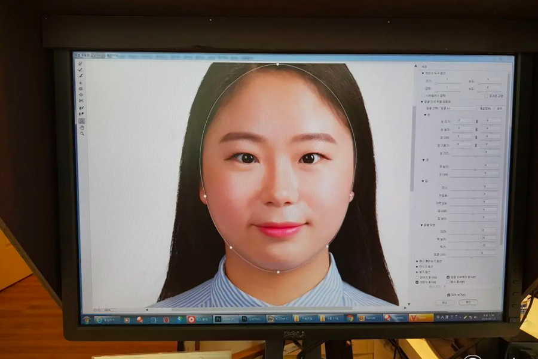Toggle the Show Face Overlay checkbox
538x359 pixels.
(x=447, y=276)
